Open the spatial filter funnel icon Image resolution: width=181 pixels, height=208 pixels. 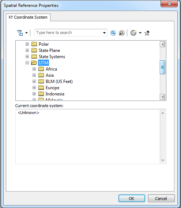coord(20,33)
